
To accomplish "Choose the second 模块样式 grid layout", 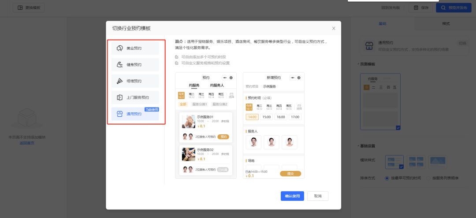I will point(416,162).
